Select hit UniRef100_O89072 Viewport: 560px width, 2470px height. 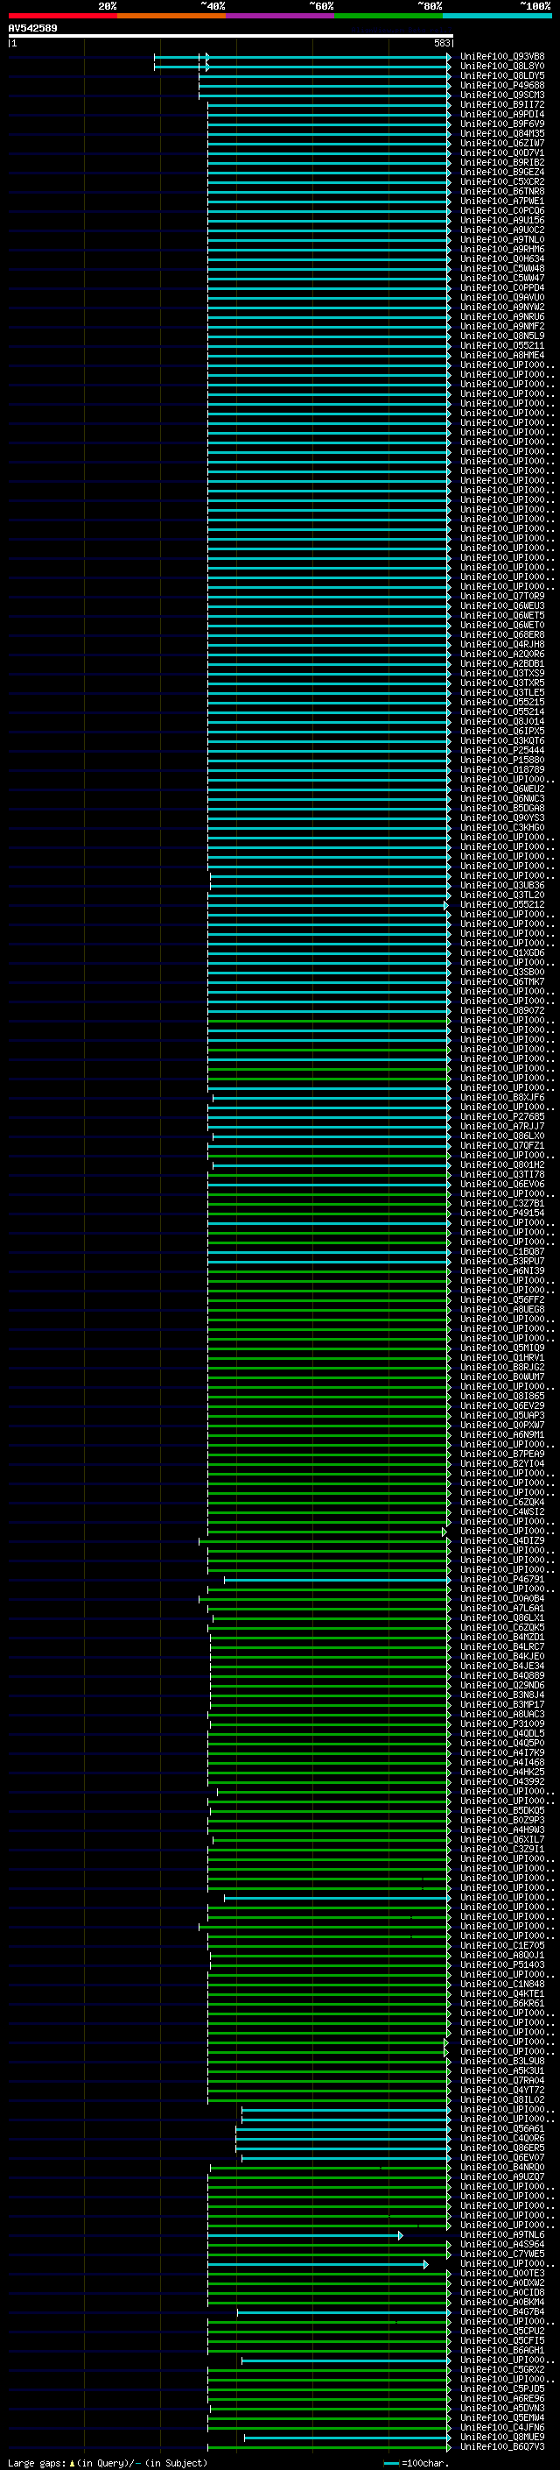[x=502, y=1010]
